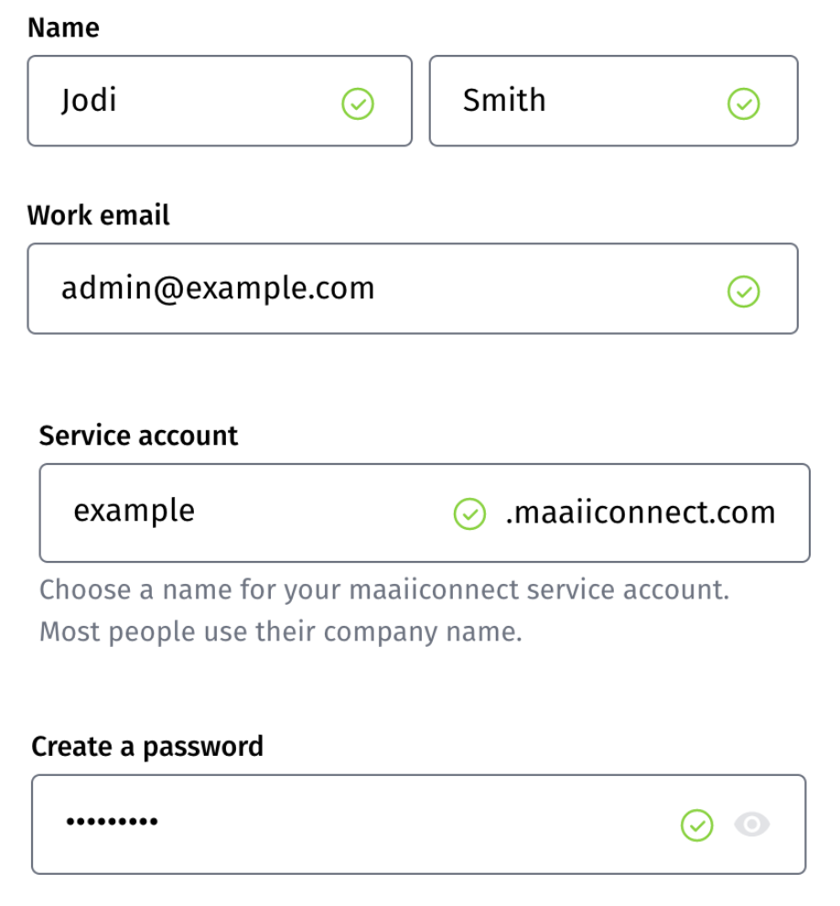Select the Service account name input
Screen dimensions: 840x906
(425, 512)
